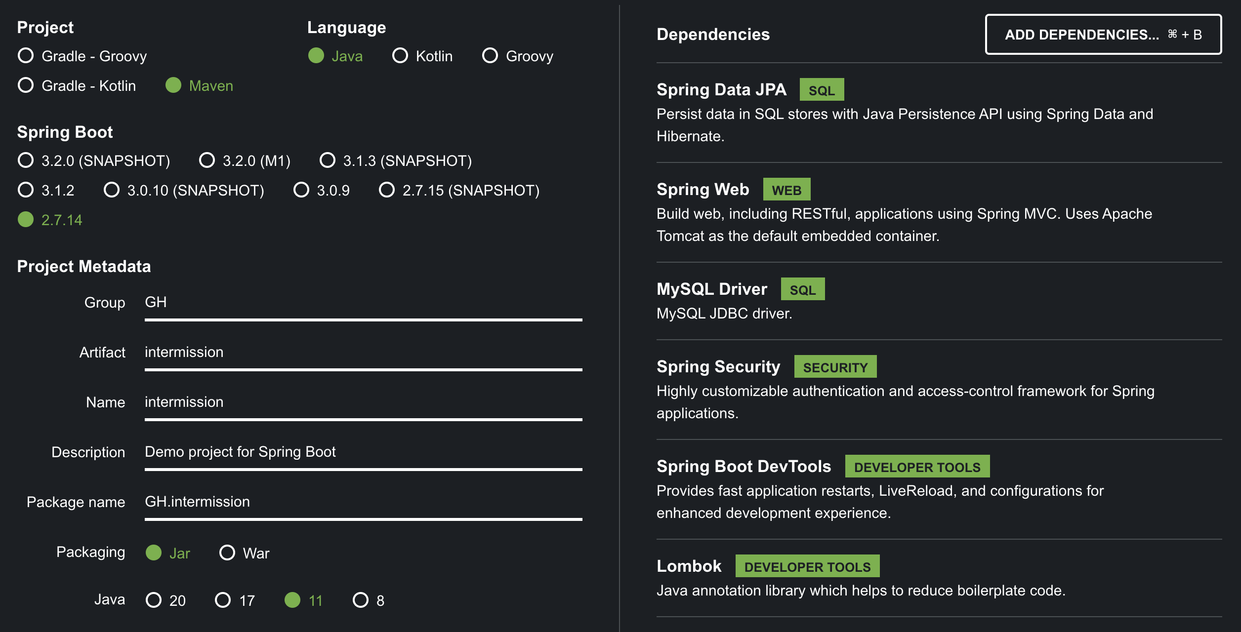The image size is (1241, 632).
Task: Select Spring Boot version 3.1.2
Action: click(x=26, y=190)
